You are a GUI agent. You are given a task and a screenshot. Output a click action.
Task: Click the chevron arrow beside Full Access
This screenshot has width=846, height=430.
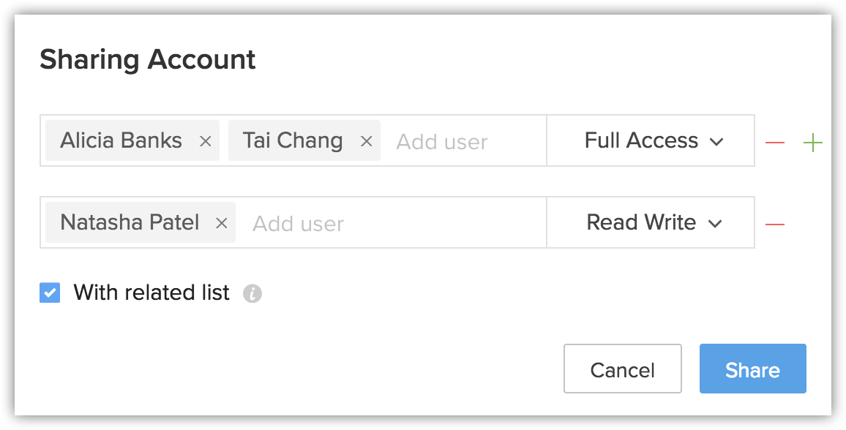(x=716, y=142)
